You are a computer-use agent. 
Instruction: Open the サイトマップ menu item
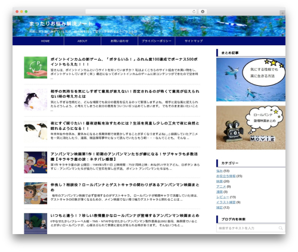point(194,41)
